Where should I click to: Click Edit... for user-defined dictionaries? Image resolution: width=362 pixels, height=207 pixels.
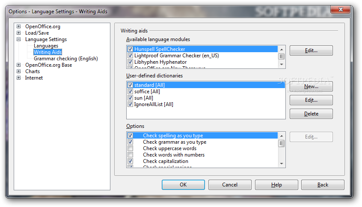(311, 100)
